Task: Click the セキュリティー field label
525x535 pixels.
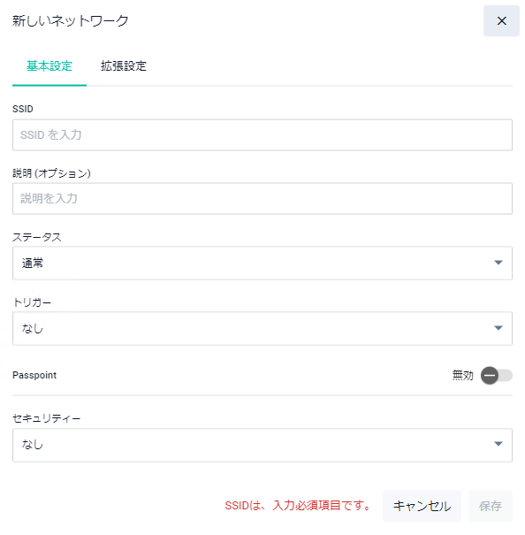Action: 46,418
